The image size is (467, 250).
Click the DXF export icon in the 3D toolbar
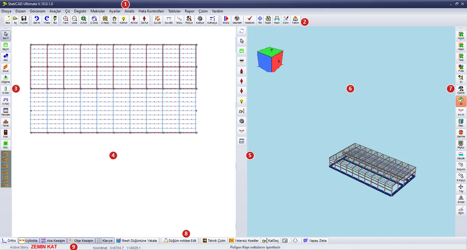coord(242,141)
